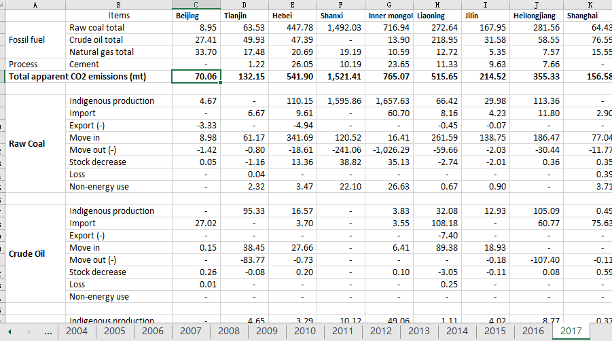
Task: Select column J header
Action: click(x=537, y=5)
